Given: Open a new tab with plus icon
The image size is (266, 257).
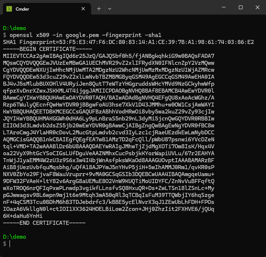Looking at the screenshot, I should (x=99, y=8).
